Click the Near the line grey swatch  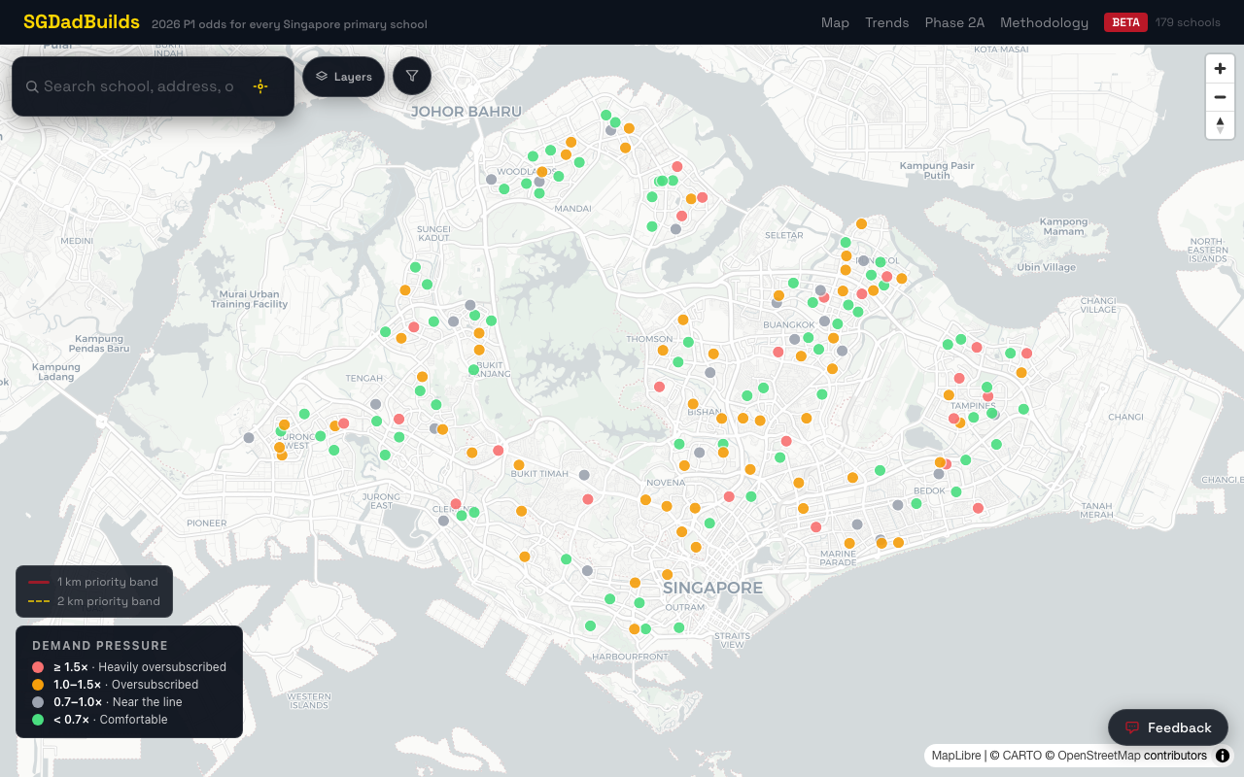38,702
